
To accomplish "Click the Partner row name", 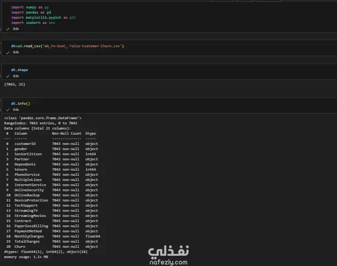I will click(22, 159).
